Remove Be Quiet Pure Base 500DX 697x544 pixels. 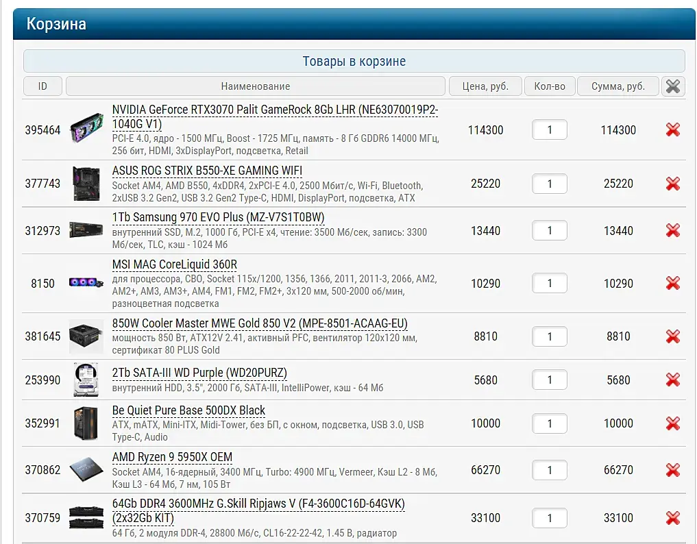(x=672, y=423)
